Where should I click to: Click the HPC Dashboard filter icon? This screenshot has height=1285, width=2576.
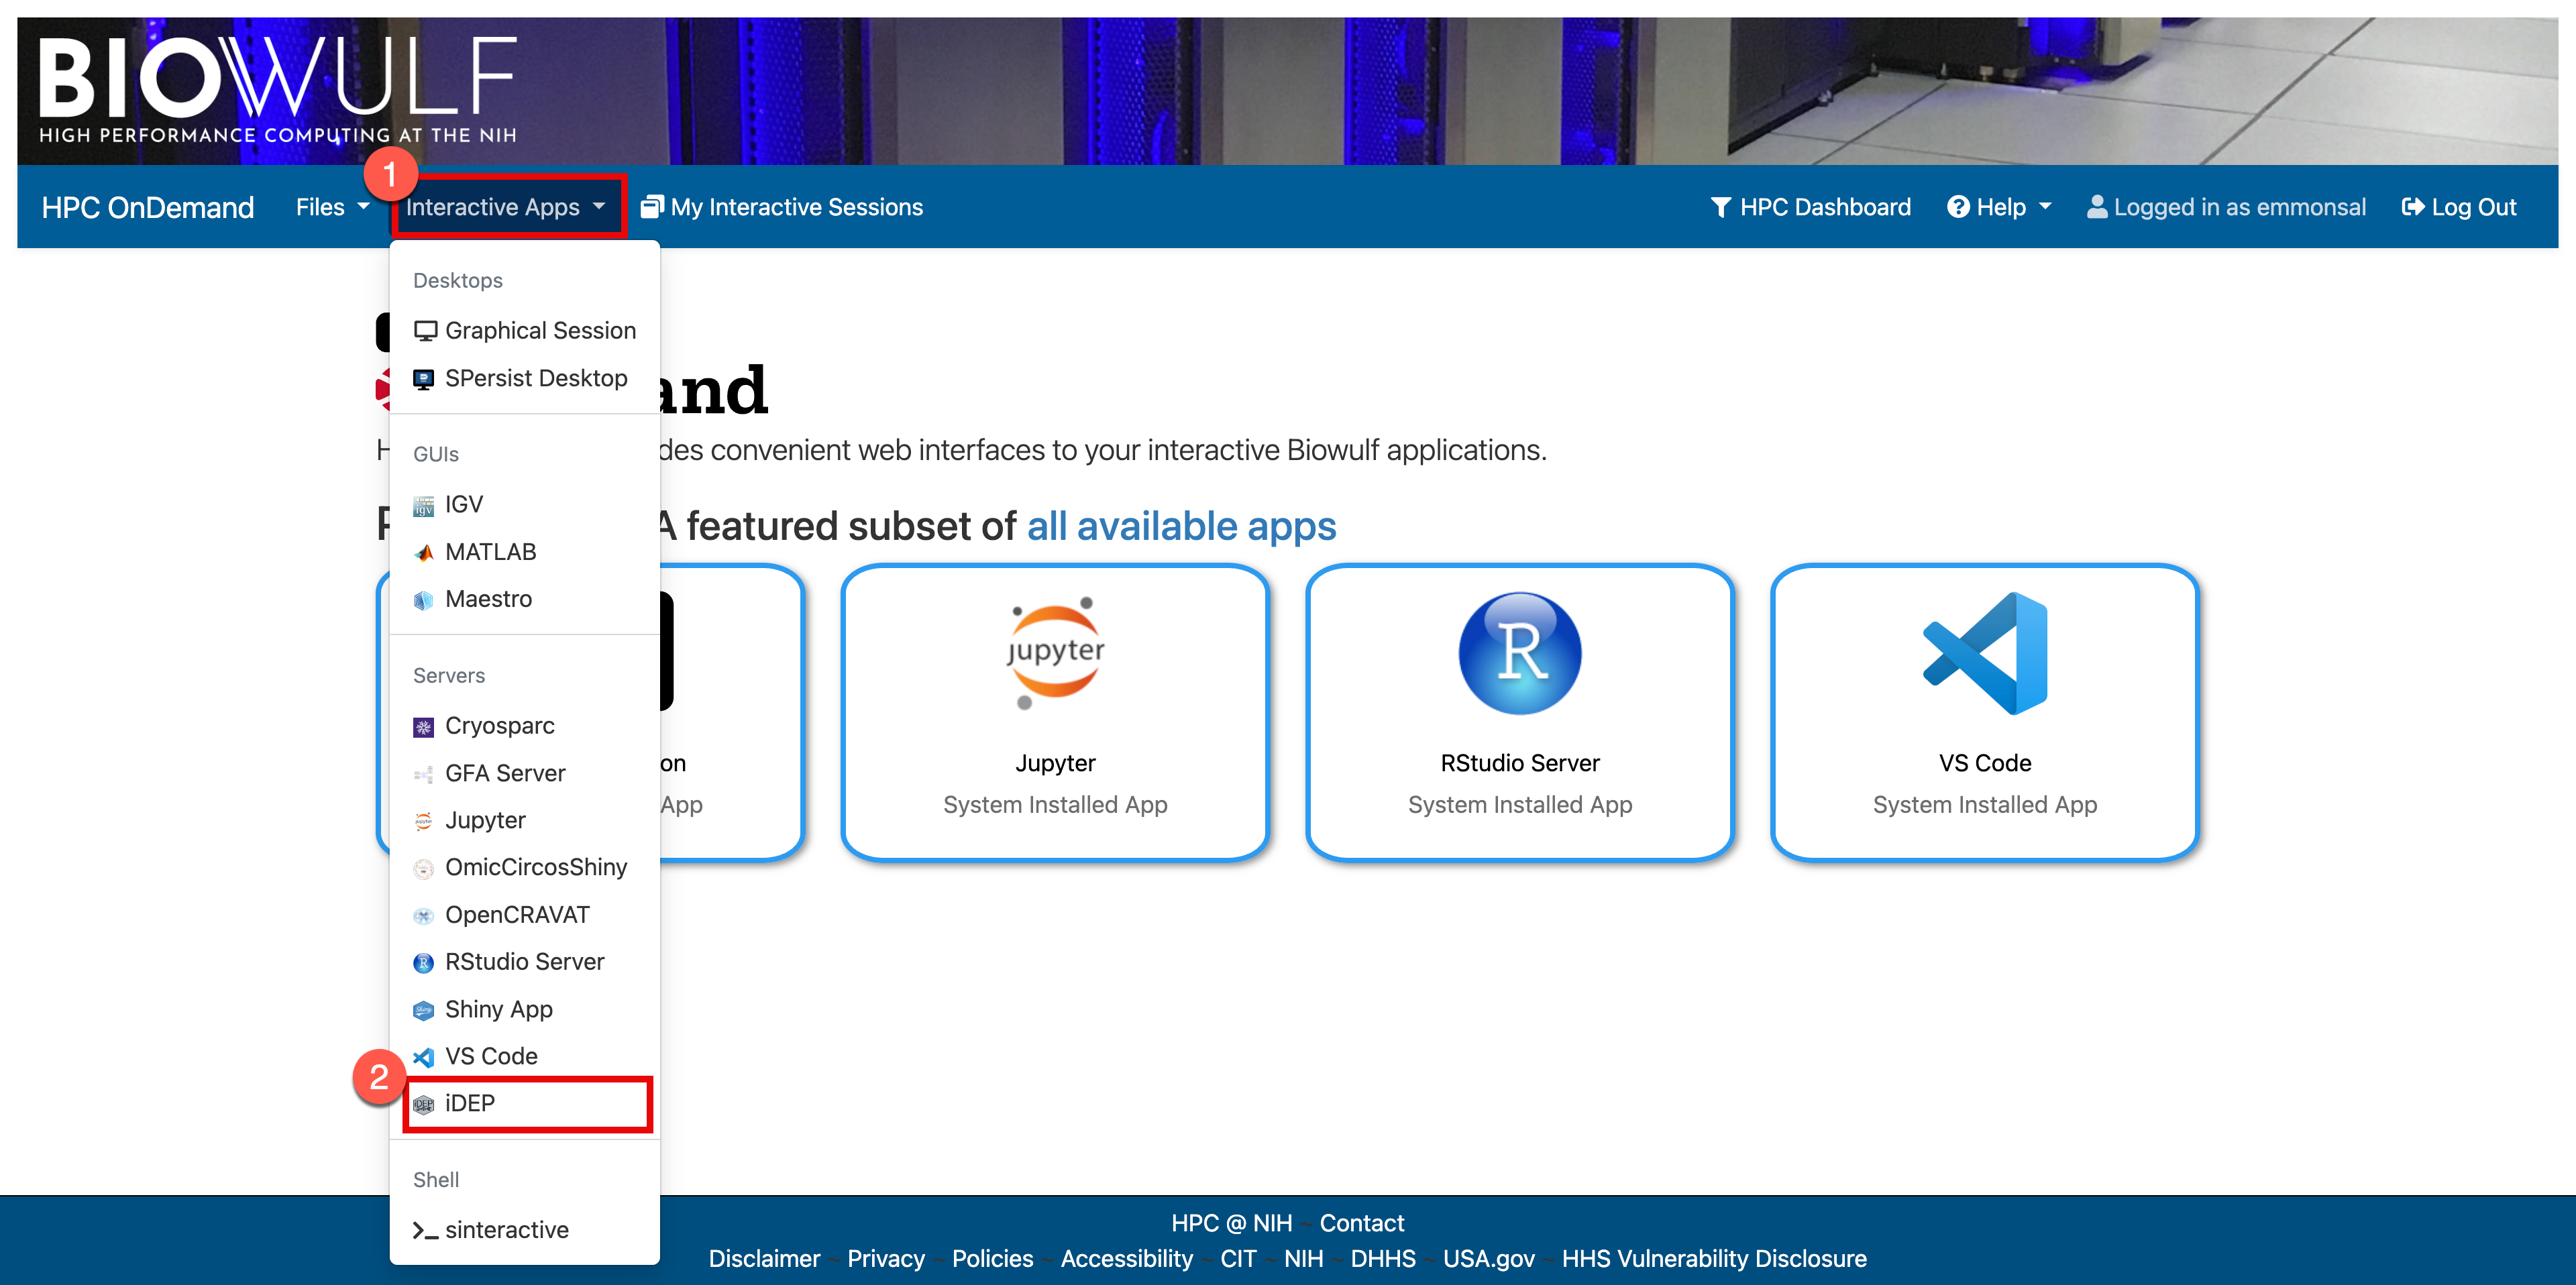(x=1721, y=207)
